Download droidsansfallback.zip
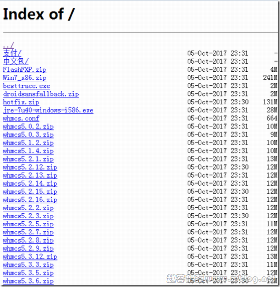Screen dimensions: 280x287 pos(41,94)
